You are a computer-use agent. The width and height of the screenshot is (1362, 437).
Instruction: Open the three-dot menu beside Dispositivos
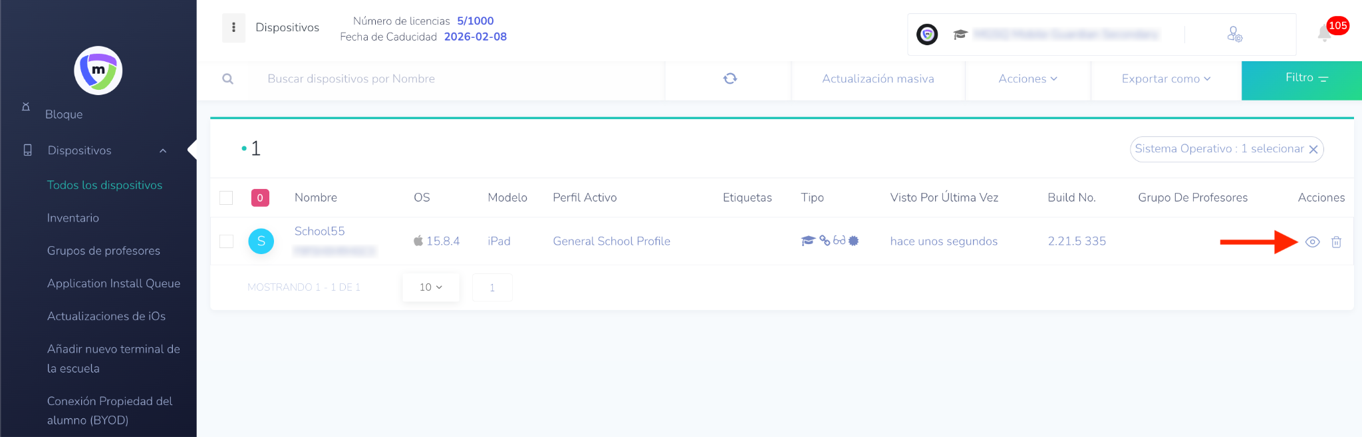pyautogui.click(x=233, y=27)
